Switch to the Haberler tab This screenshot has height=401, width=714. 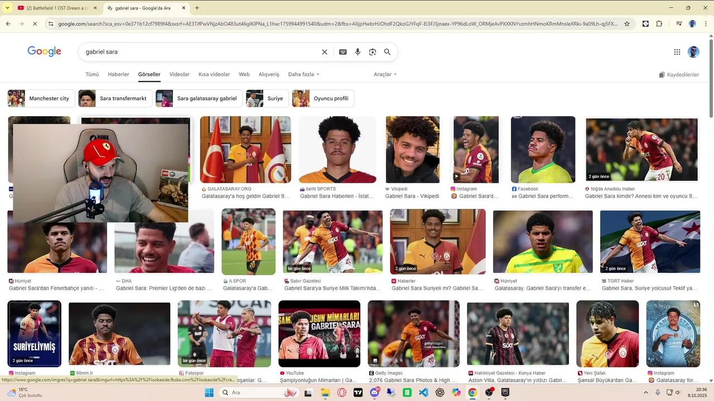[x=118, y=74]
